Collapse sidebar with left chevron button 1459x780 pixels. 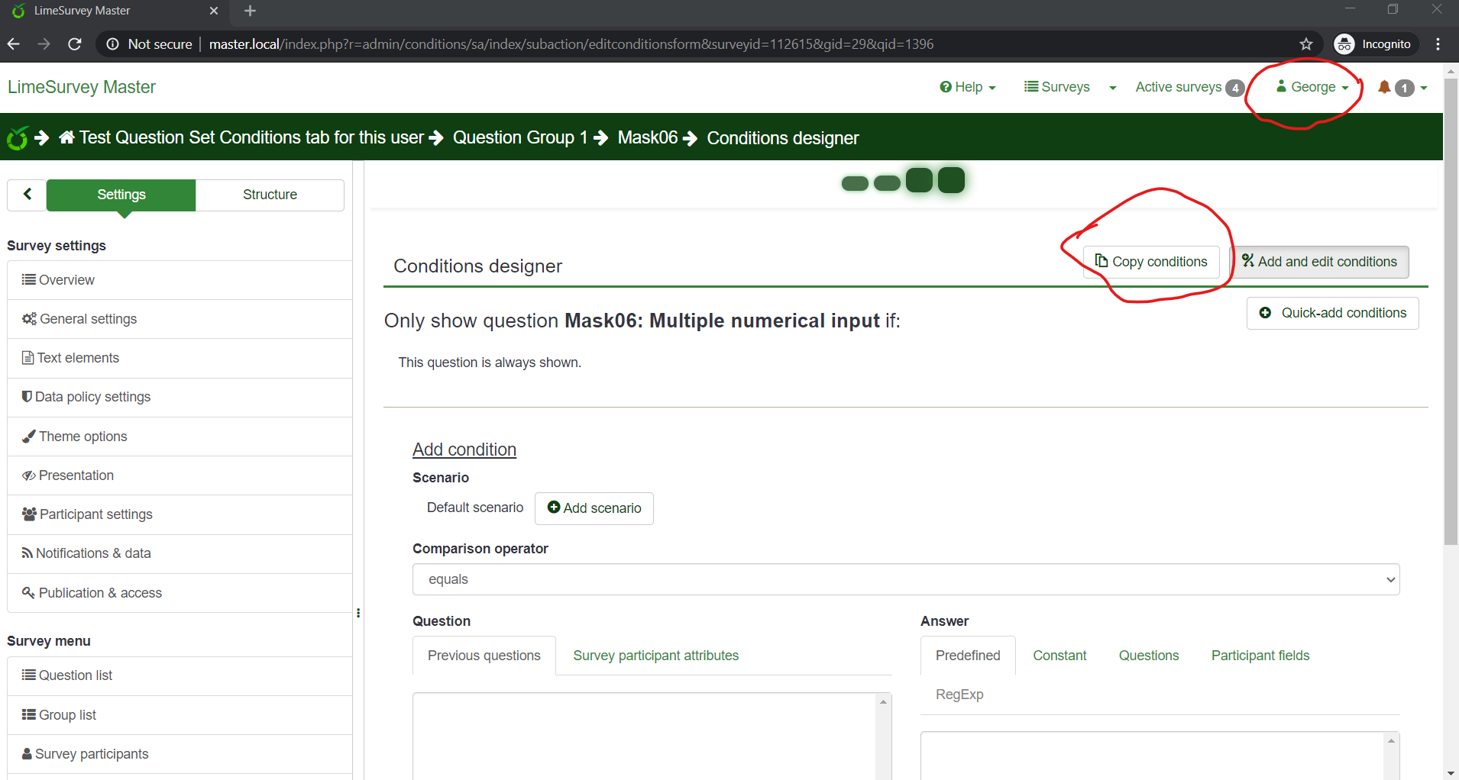coord(27,195)
